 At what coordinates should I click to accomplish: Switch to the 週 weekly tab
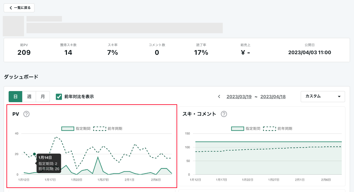[29, 97]
